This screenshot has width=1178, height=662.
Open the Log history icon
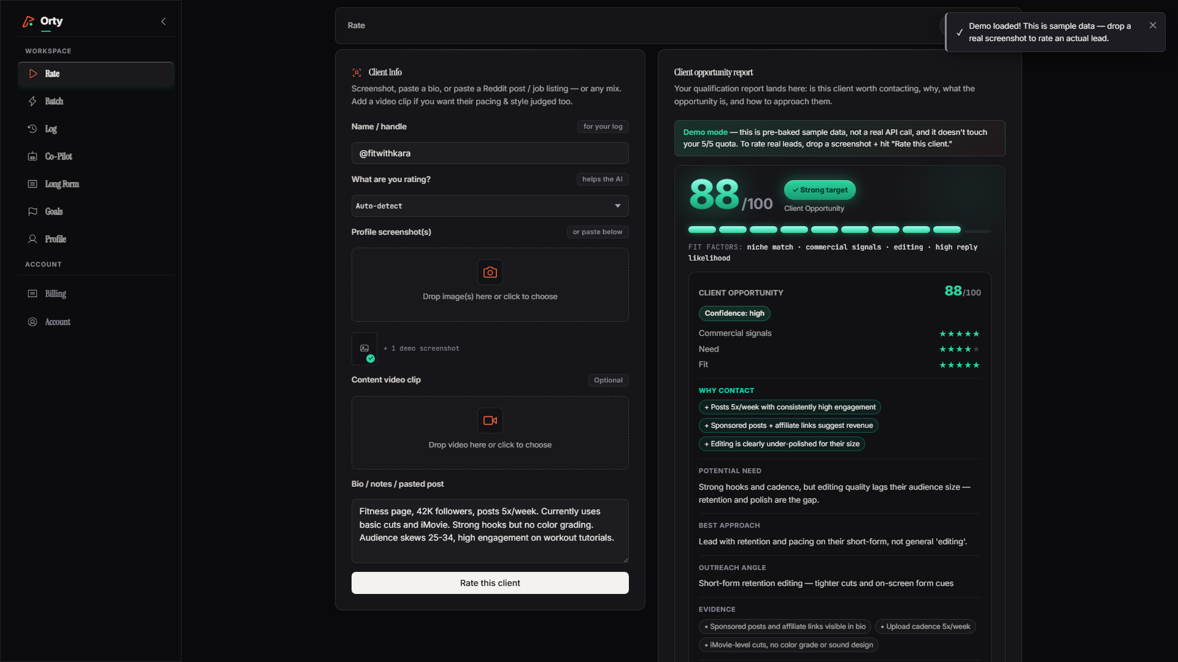[33, 129]
